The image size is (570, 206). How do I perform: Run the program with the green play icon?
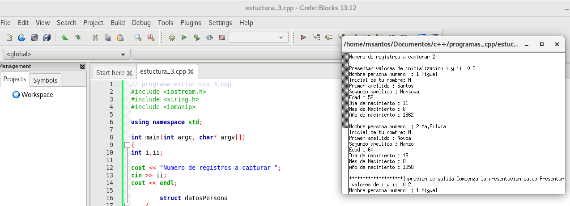(x=184, y=38)
